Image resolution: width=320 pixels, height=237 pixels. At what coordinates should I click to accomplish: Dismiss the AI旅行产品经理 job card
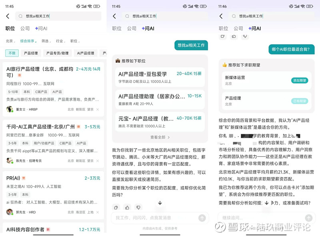coord(98,110)
